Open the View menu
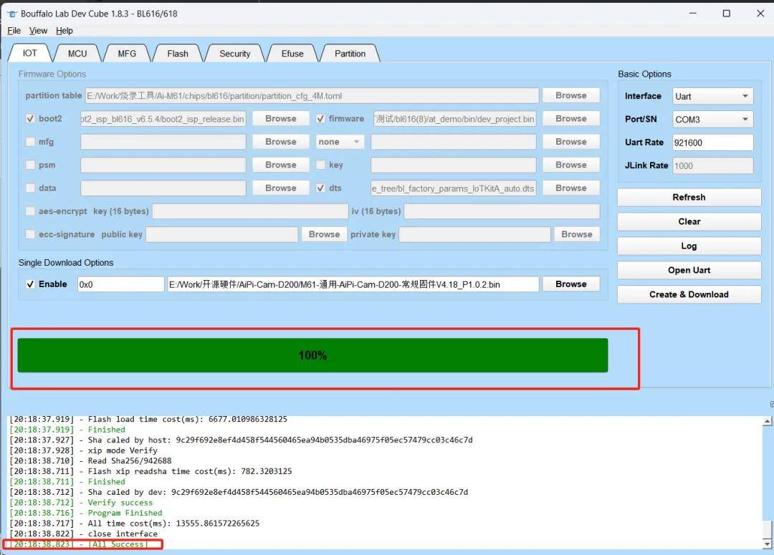The height and width of the screenshot is (555, 774). [x=38, y=31]
